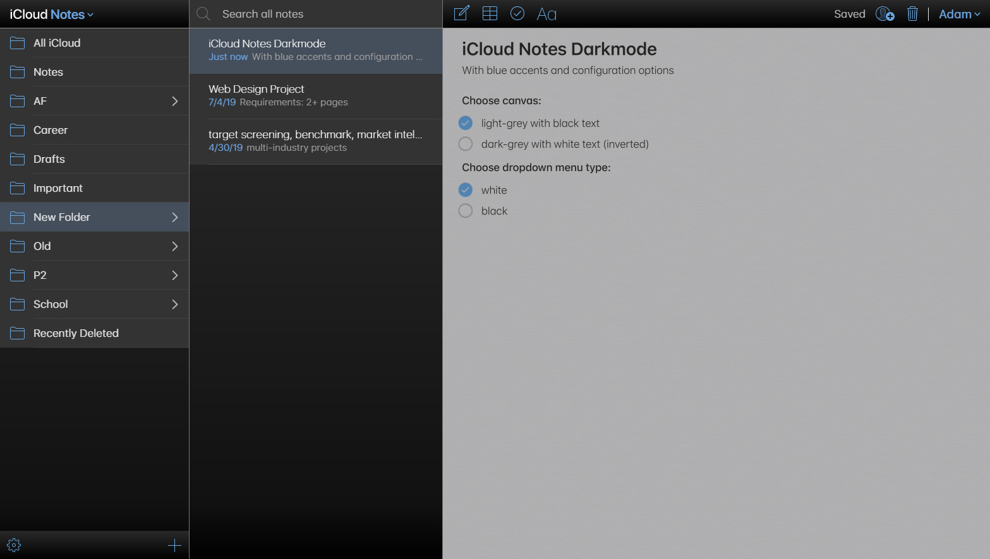Click the note title iCloud Notes Darkmode
Image resolution: width=990 pixels, height=559 pixels.
pos(559,49)
